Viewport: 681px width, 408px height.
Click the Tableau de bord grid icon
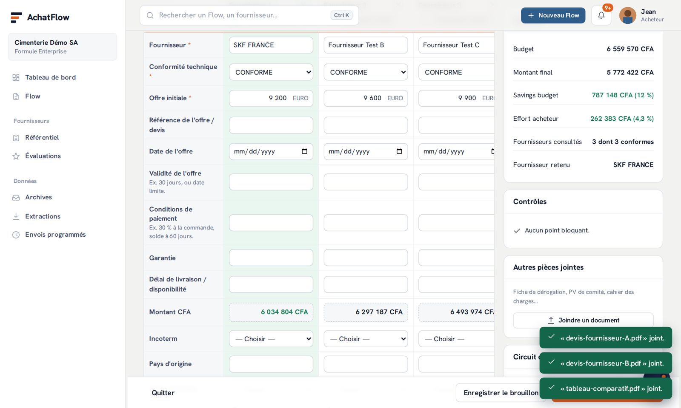coord(16,77)
